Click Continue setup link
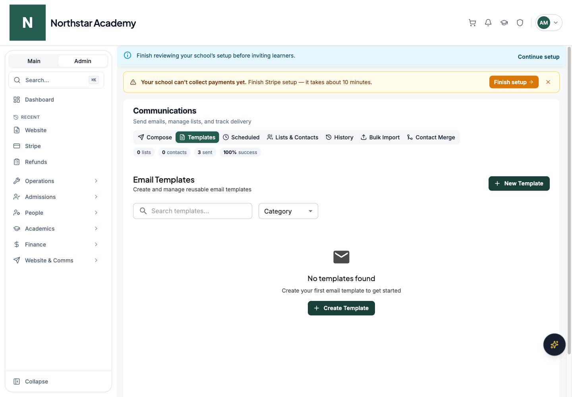The height and width of the screenshot is (397, 572). [x=538, y=57]
